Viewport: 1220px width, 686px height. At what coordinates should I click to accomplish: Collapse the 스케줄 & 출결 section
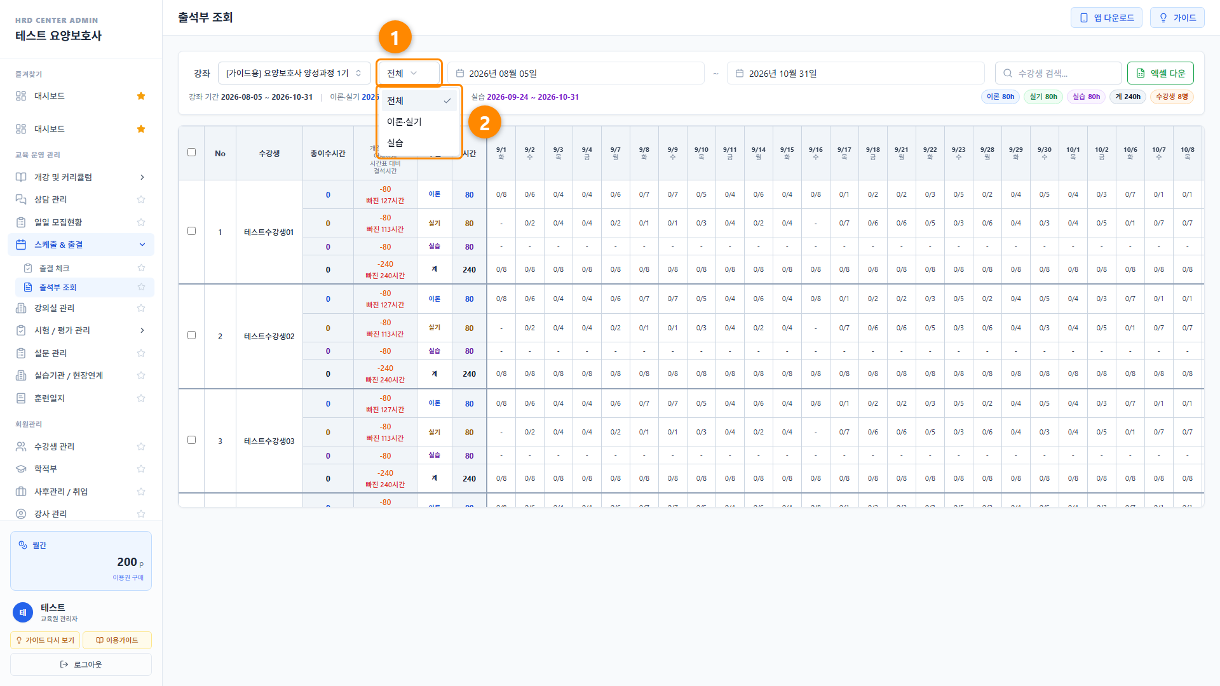click(81, 245)
